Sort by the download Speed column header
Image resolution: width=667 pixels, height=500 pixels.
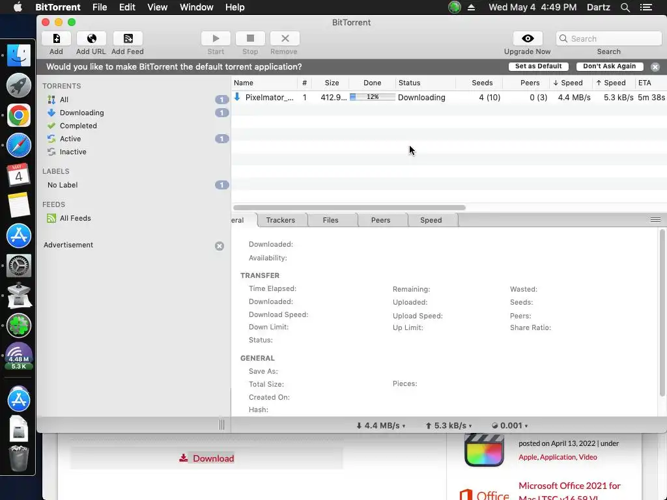click(571, 83)
